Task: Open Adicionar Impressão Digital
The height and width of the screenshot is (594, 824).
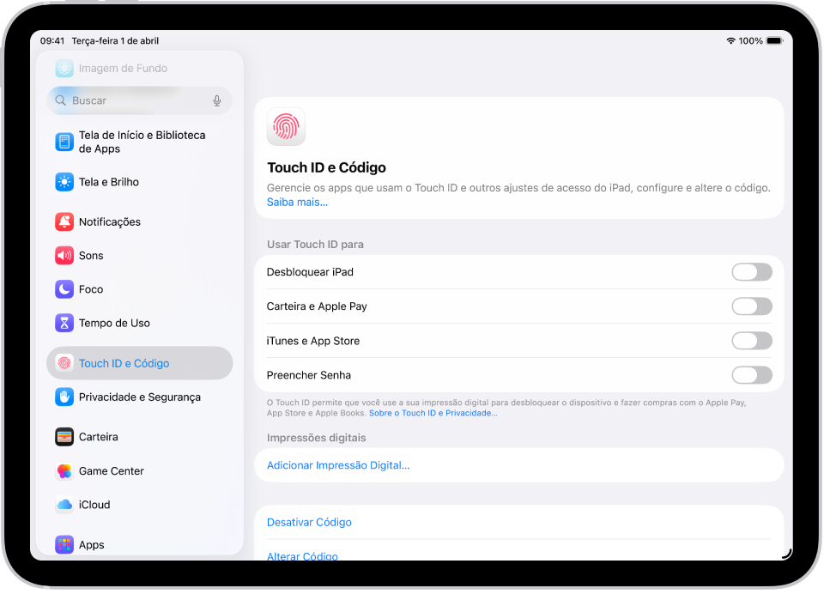Action: tap(338, 464)
